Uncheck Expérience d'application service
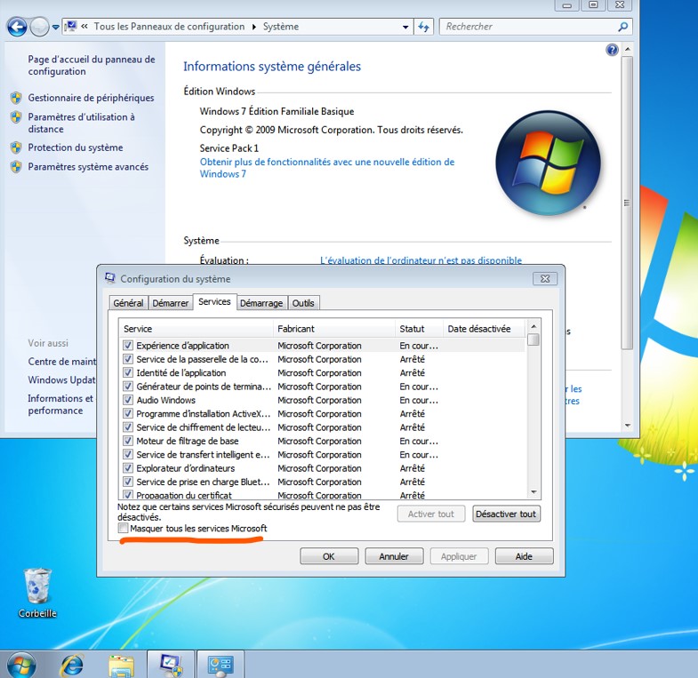The image size is (698, 678). 128,346
